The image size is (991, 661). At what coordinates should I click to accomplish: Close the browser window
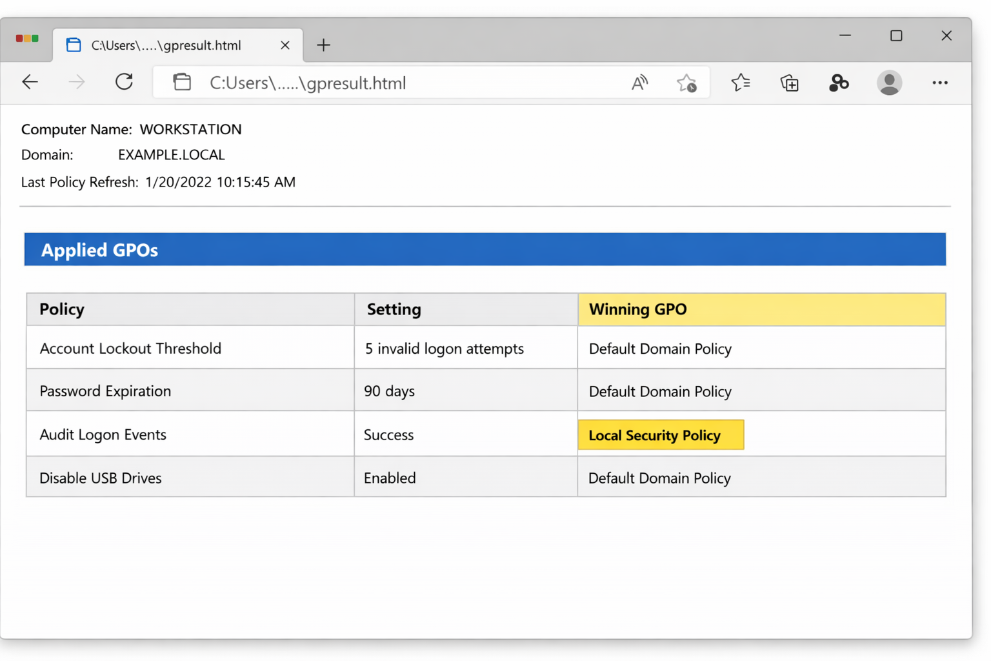(946, 36)
